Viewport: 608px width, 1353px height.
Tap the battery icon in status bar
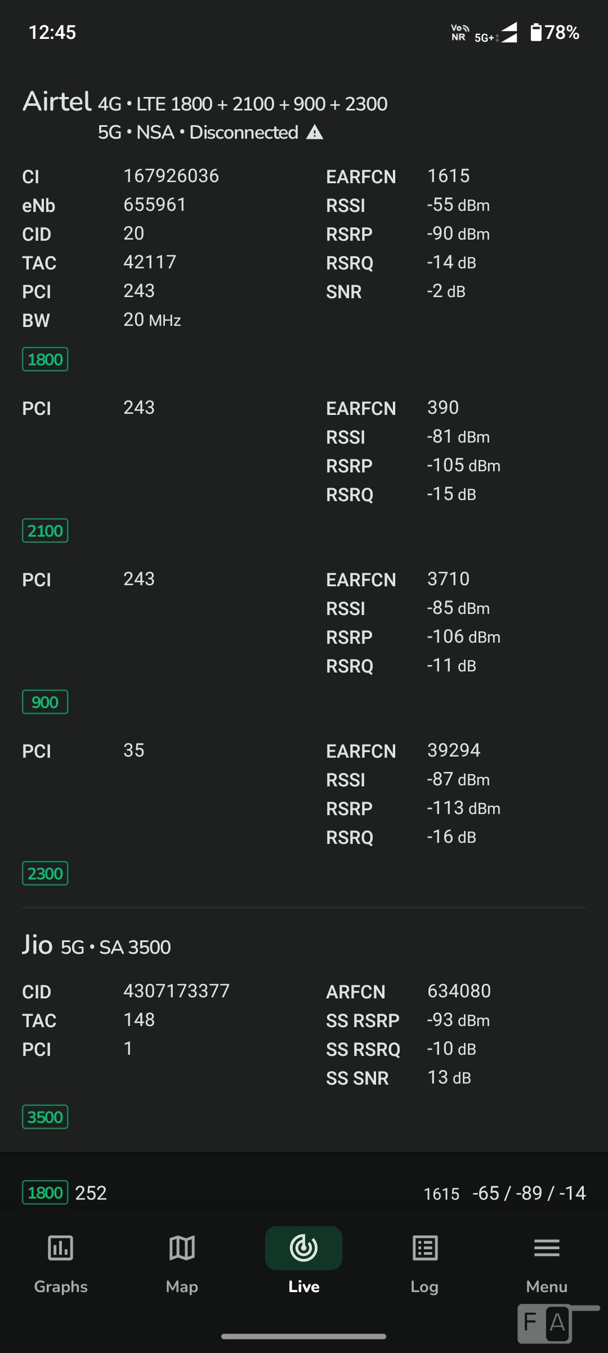click(x=536, y=33)
